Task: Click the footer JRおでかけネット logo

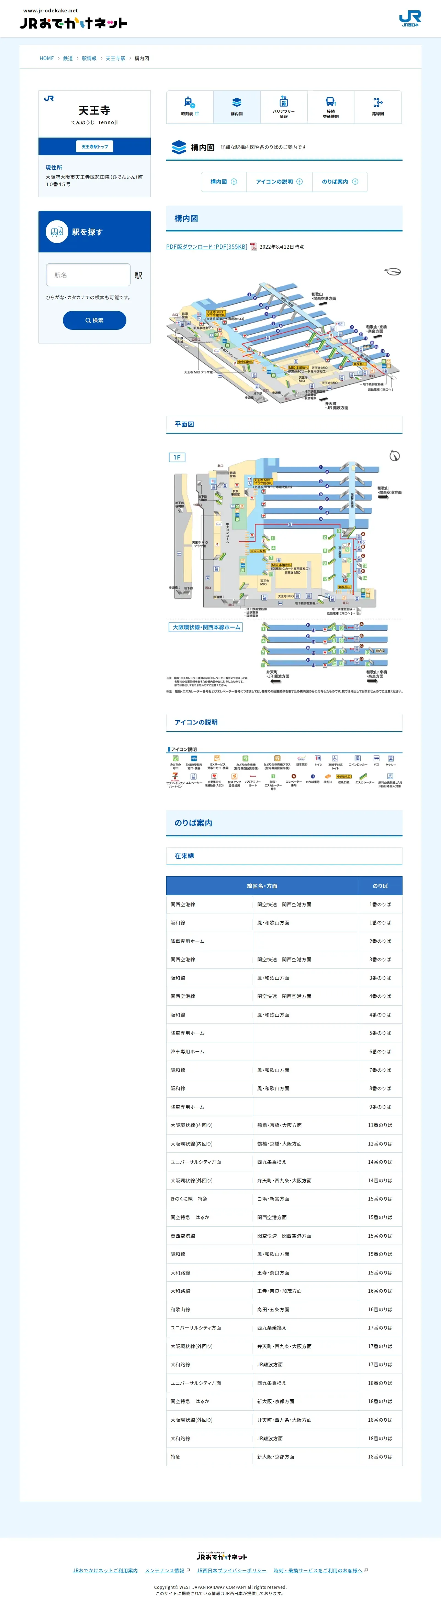Action: [x=222, y=1556]
